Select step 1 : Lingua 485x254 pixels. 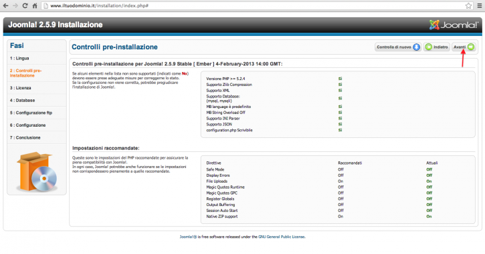point(19,58)
